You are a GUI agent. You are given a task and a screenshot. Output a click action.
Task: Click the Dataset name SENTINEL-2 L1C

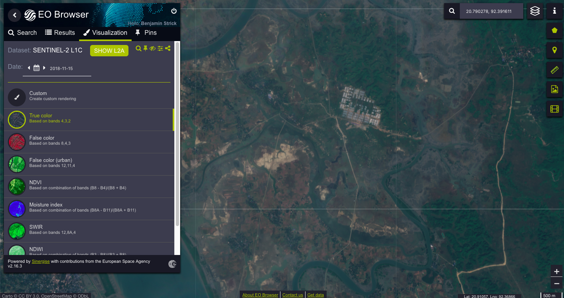(58, 50)
